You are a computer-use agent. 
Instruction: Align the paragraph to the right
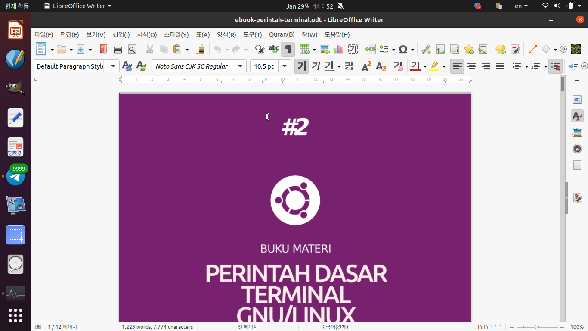click(x=486, y=66)
